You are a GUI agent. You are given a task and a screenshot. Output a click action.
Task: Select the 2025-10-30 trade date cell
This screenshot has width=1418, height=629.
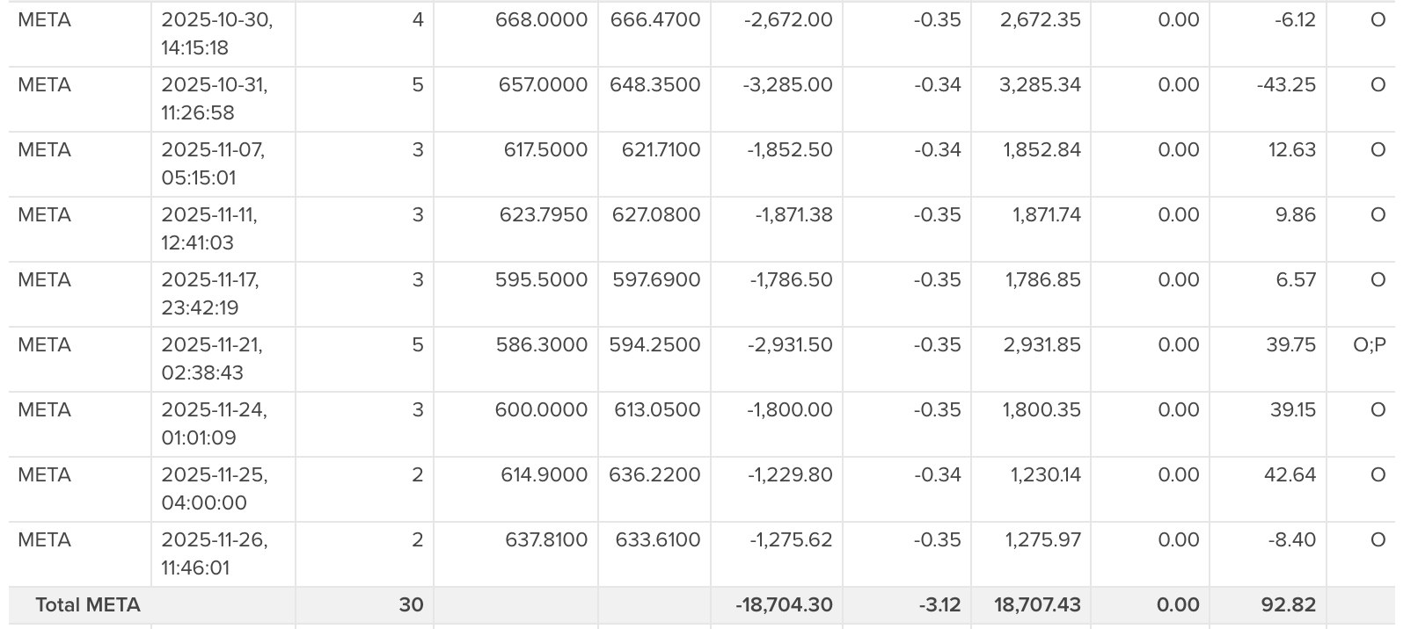pyautogui.click(x=216, y=33)
